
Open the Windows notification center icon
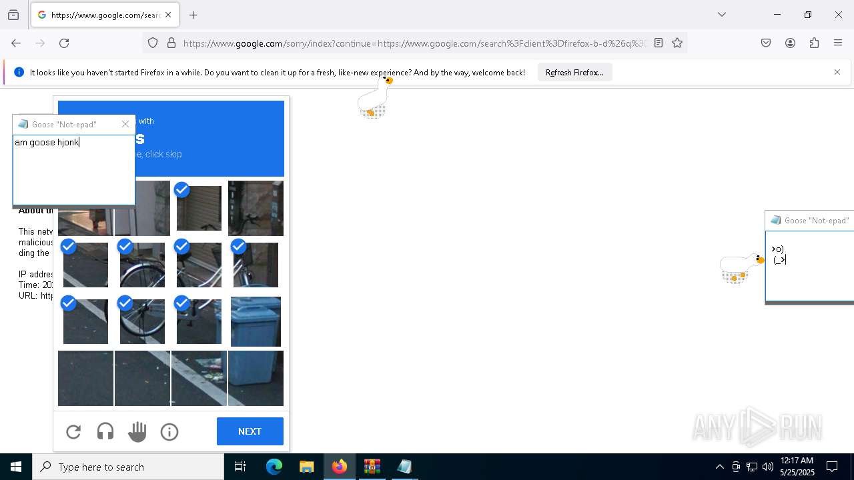pyautogui.click(x=832, y=467)
